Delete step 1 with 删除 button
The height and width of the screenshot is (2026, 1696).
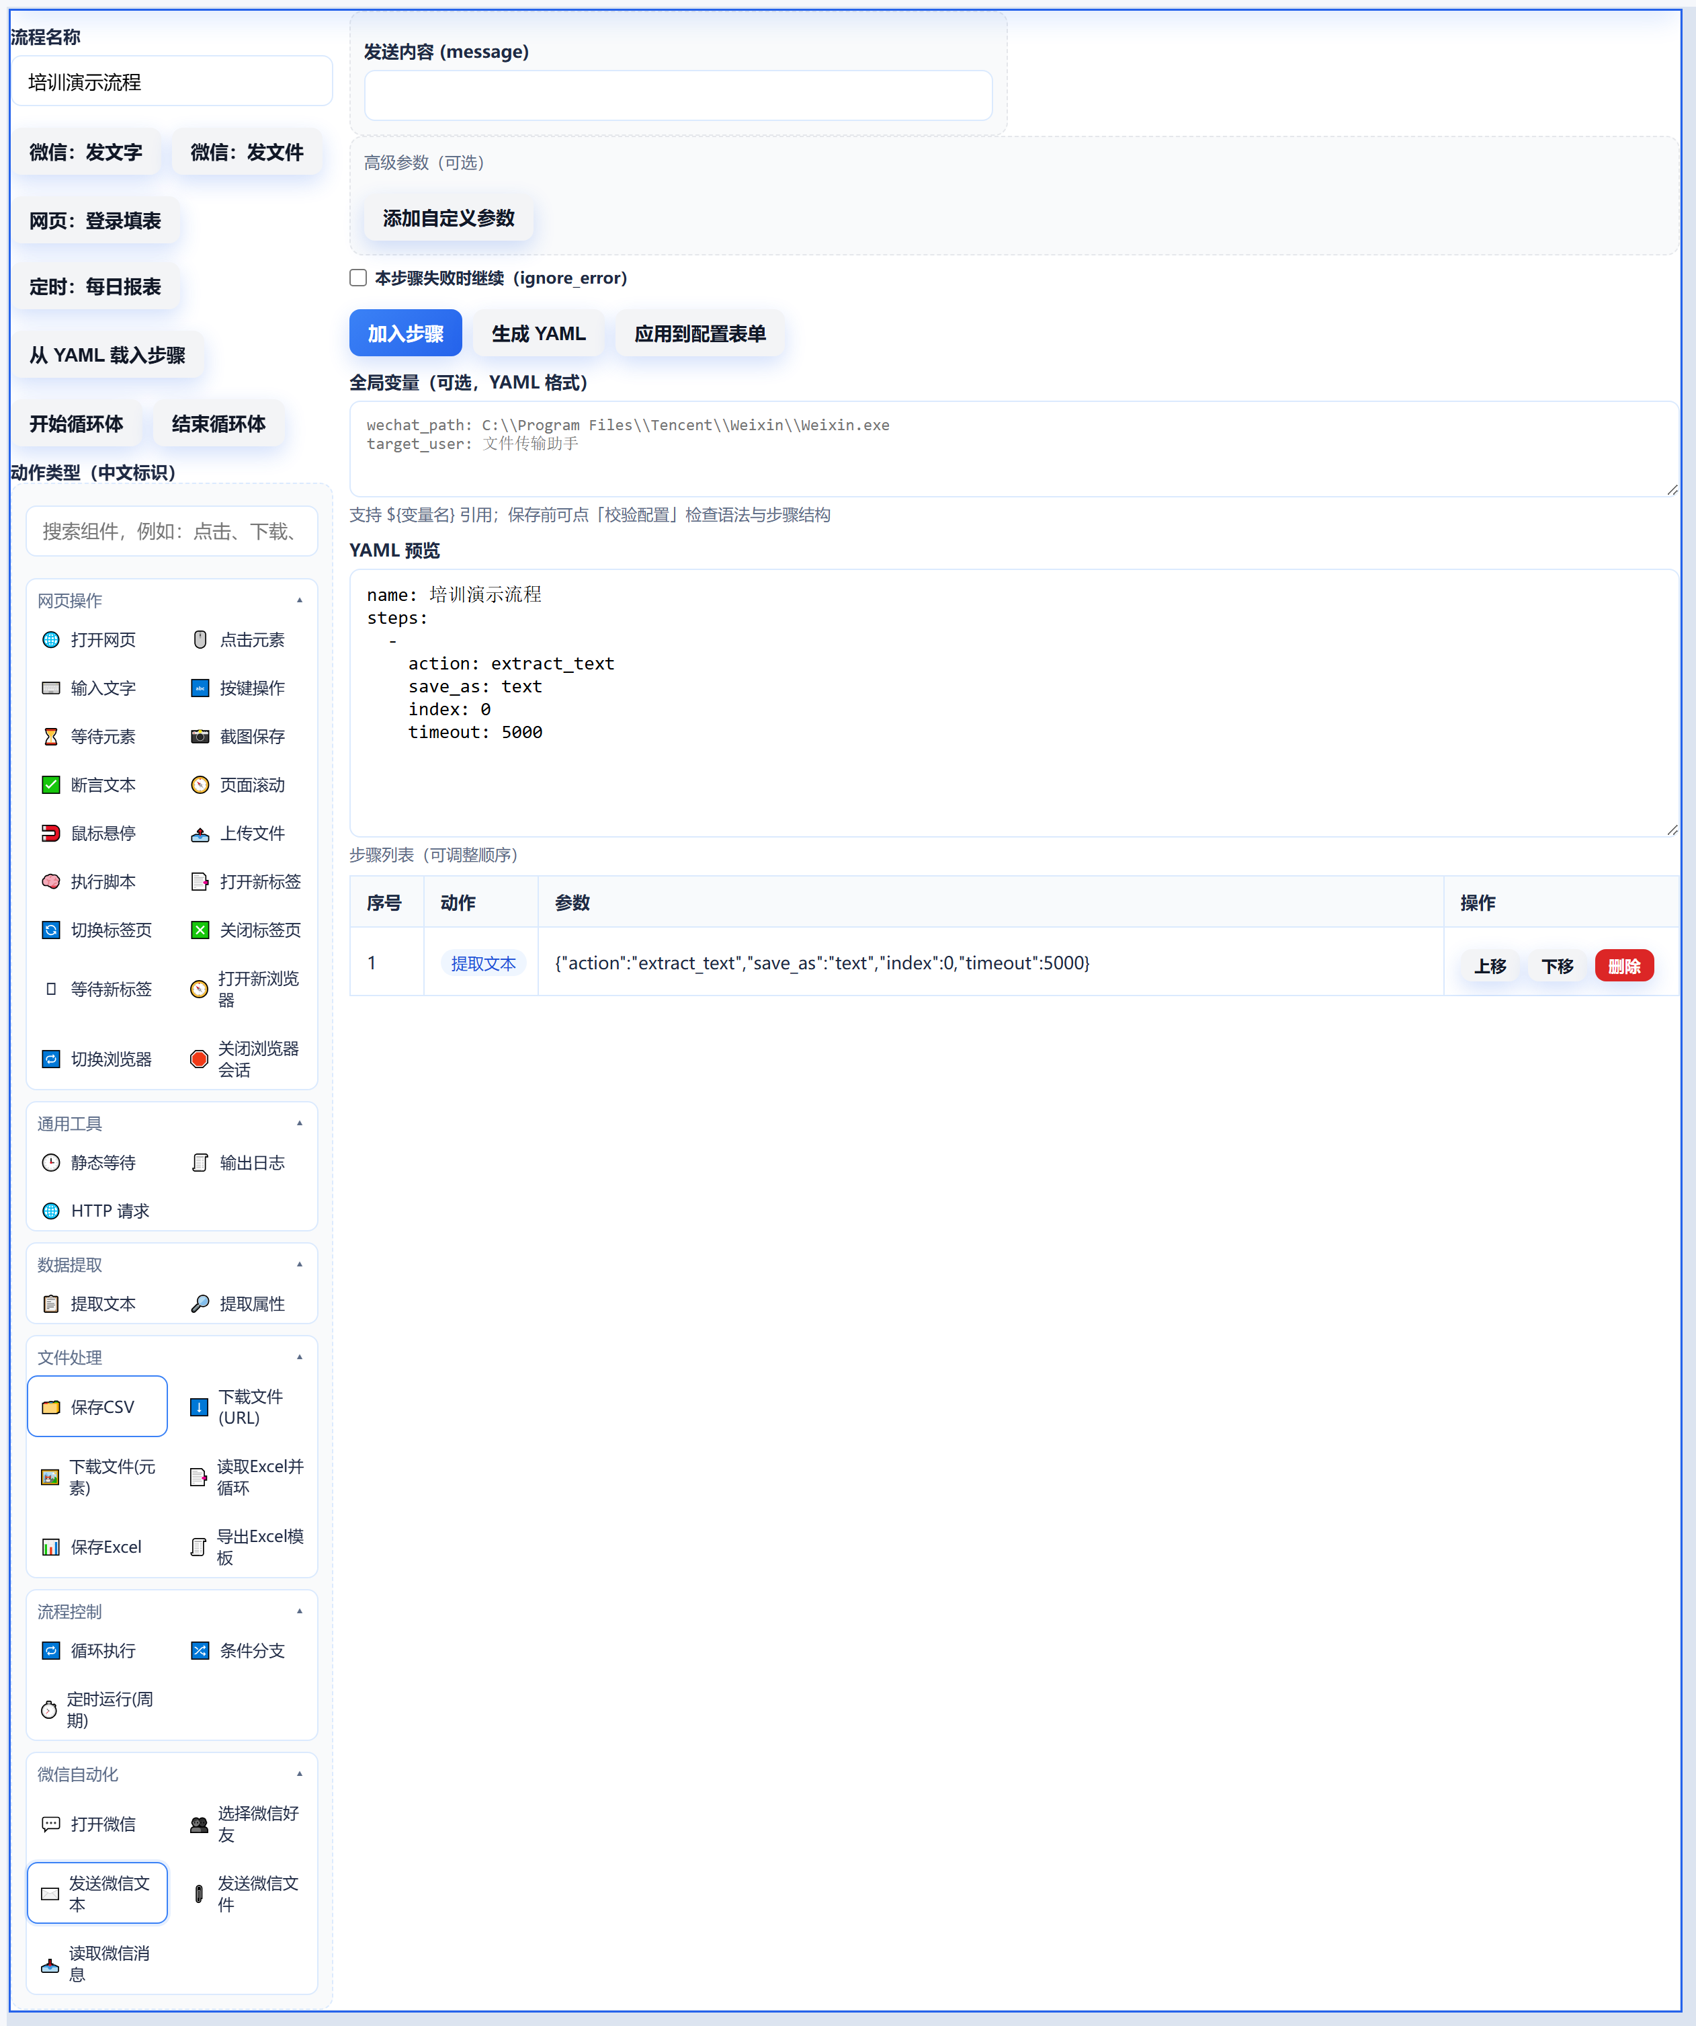[x=1623, y=965]
